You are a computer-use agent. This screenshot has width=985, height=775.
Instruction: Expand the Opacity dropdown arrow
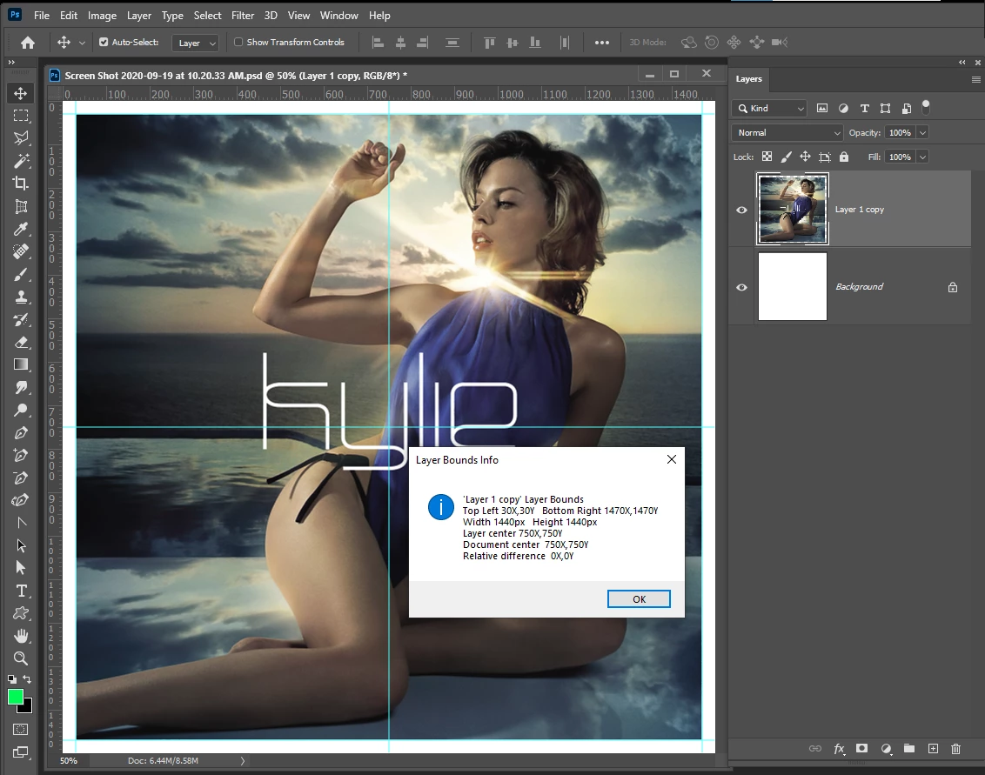tap(922, 133)
